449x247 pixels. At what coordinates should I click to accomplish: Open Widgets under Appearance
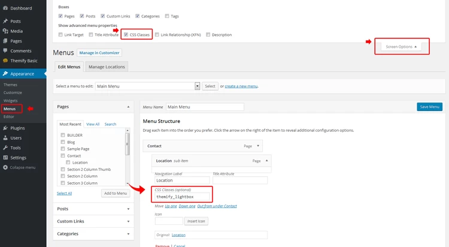tap(10, 101)
